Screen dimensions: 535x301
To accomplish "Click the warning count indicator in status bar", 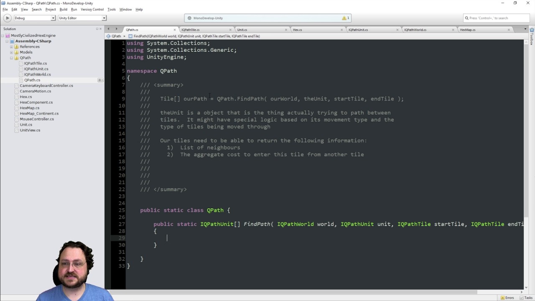I will [x=346, y=18].
